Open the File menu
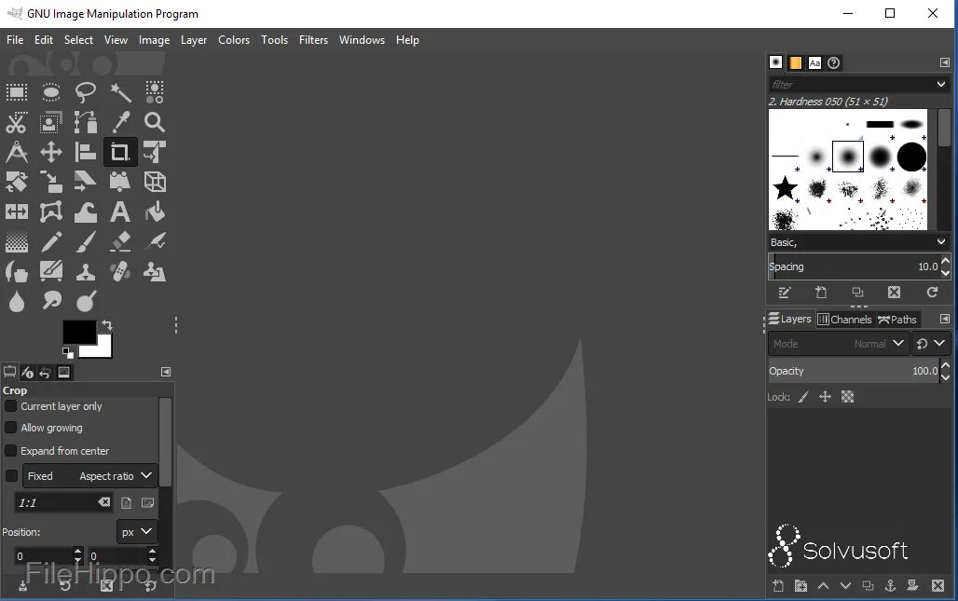This screenshot has width=958, height=601. pos(15,40)
